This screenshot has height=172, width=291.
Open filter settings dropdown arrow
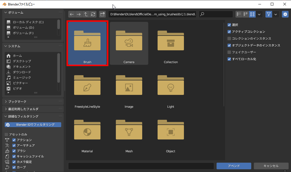click(x=276, y=14)
